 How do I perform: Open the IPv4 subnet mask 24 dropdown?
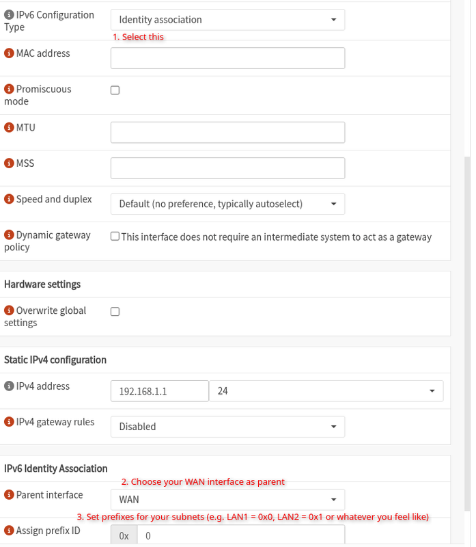[326, 391]
